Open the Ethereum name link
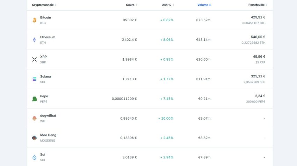 tap(48, 37)
